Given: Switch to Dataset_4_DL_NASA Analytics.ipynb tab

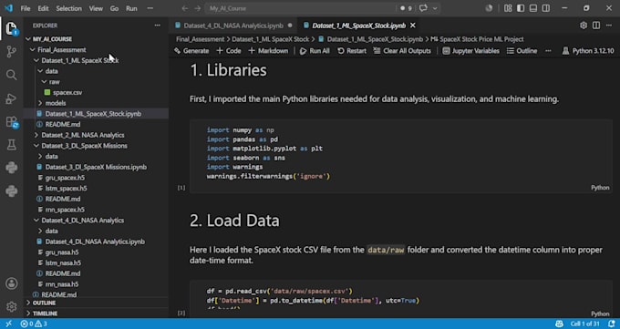Looking at the screenshot, I should tap(233, 26).
